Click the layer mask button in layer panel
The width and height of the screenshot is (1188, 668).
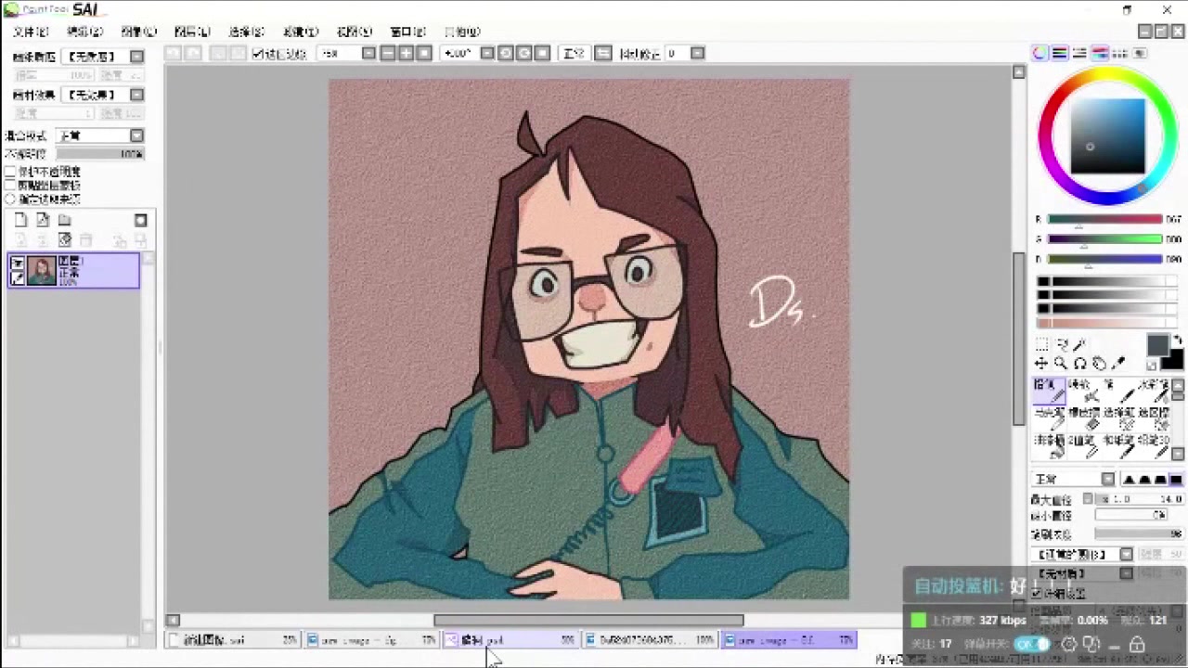coord(140,220)
